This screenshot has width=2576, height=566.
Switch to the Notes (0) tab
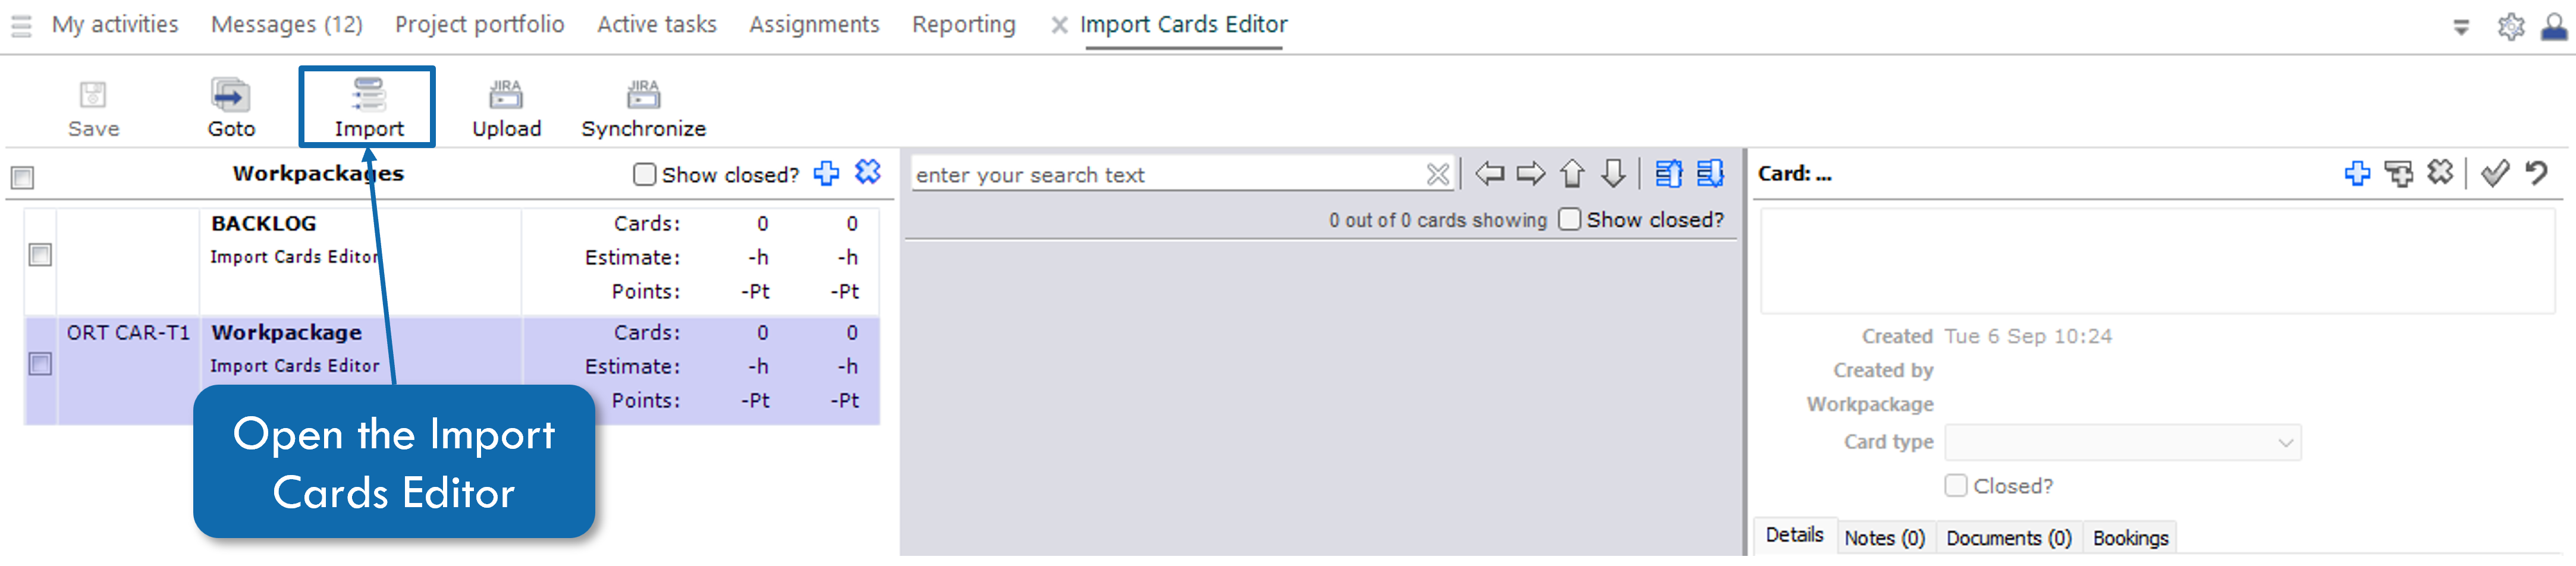[x=1884, y=537]
